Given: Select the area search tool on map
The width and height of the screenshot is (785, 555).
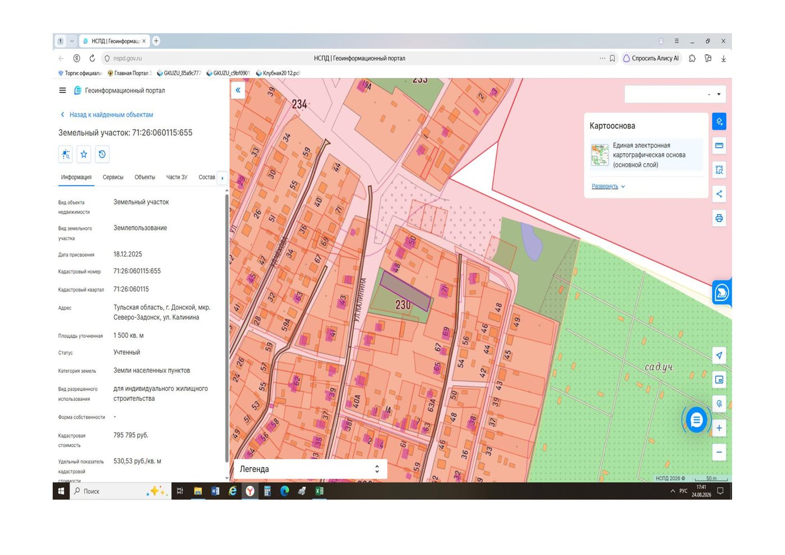Looking at the screenshot, I should pos(719,169).
